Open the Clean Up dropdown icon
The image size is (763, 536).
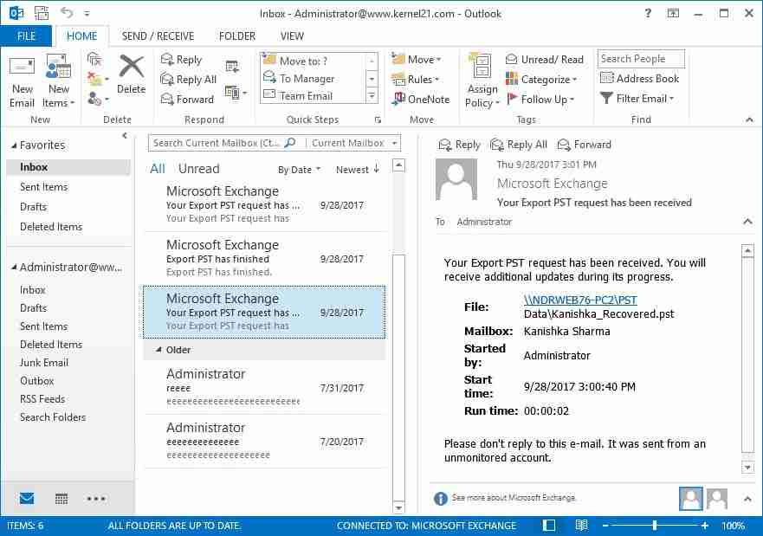coord(97,79)
